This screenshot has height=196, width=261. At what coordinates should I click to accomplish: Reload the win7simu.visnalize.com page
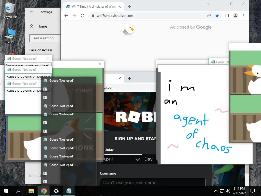click(x=83, y=16)
